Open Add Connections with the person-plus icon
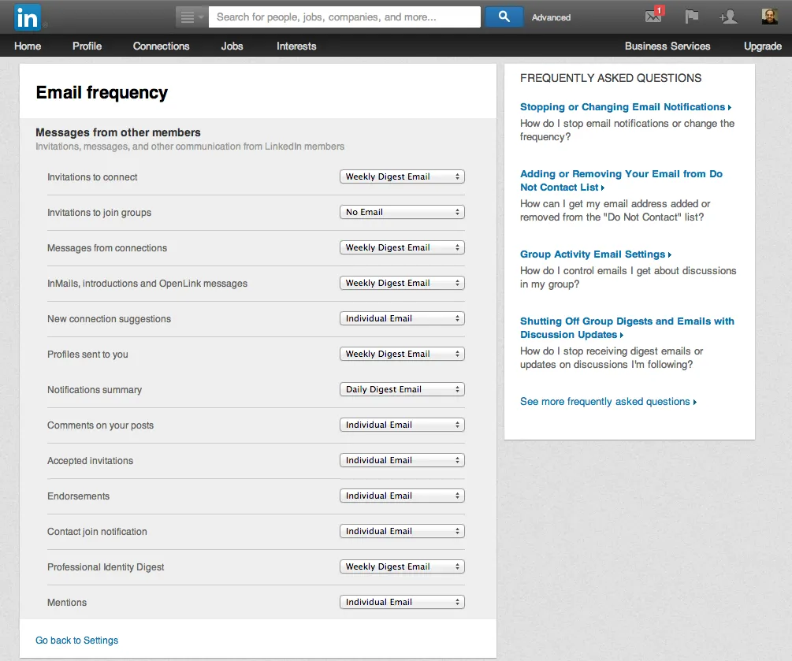 [729, 16]
